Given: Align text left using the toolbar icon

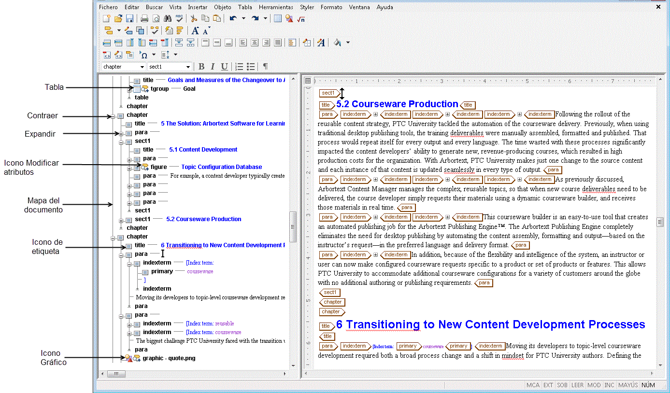Looking at the screenshot, I should (x=243, y=42).
